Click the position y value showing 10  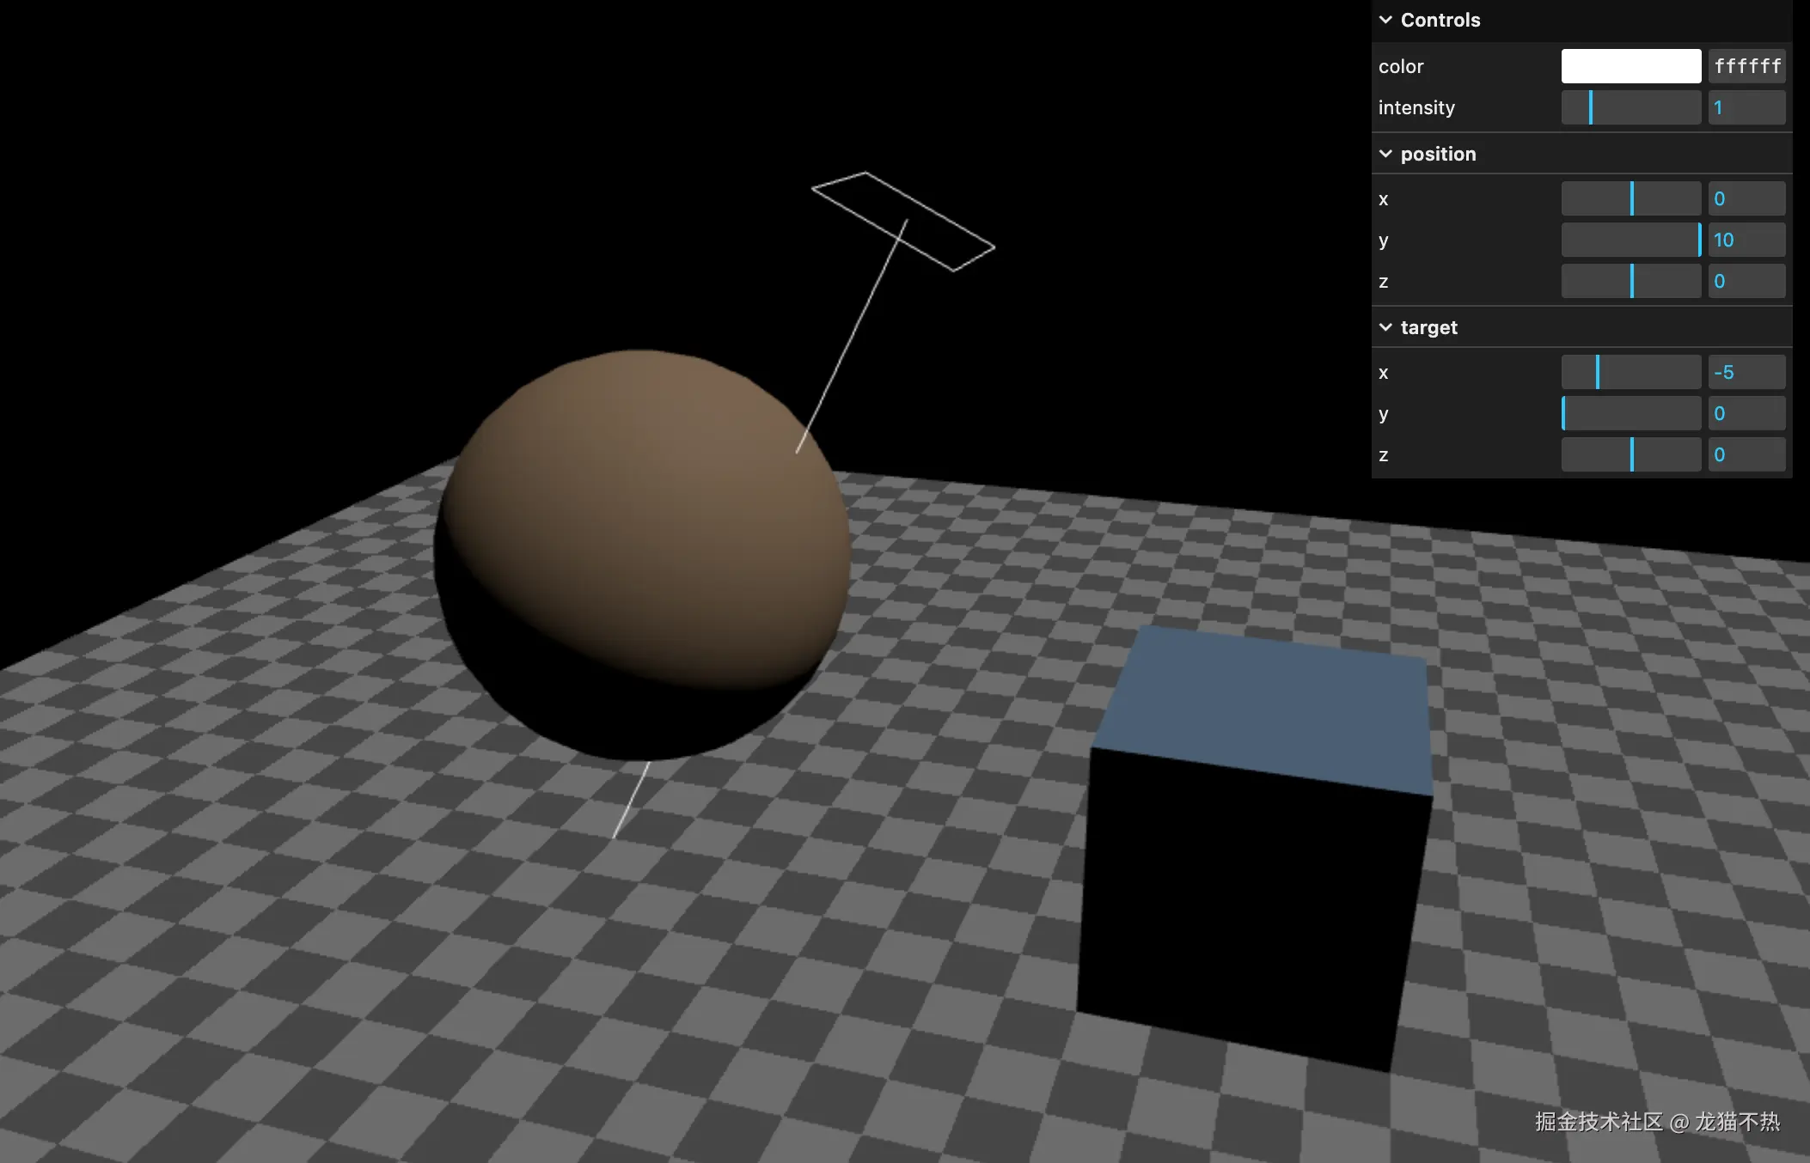click(x=1746, y=240)
